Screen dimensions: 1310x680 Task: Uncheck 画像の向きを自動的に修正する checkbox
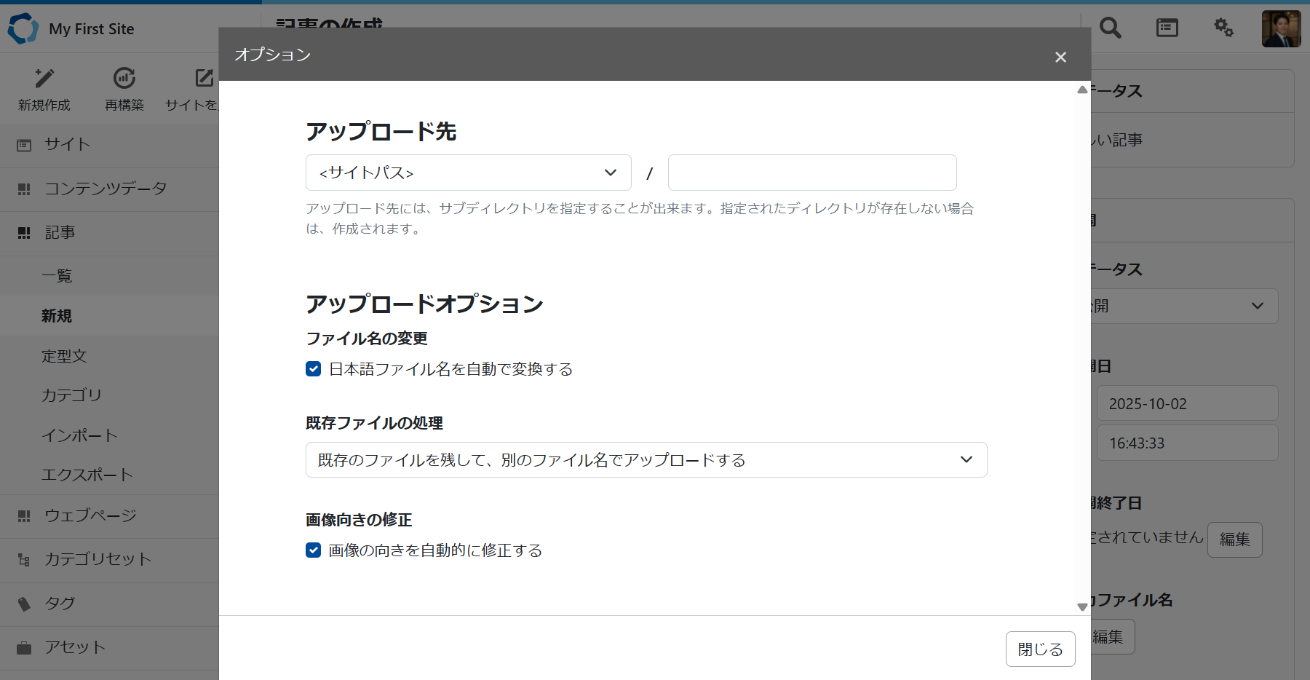tap(314, 550)
